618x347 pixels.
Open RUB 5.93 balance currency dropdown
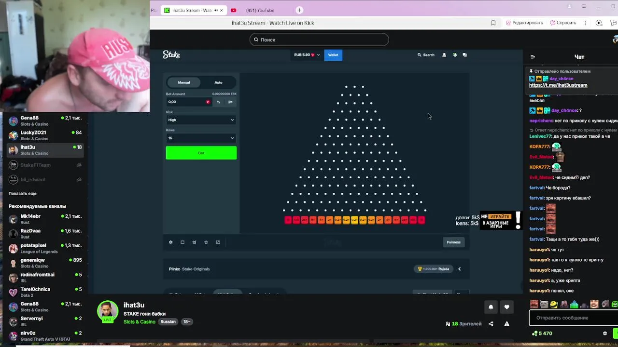[x=307, y=55]
